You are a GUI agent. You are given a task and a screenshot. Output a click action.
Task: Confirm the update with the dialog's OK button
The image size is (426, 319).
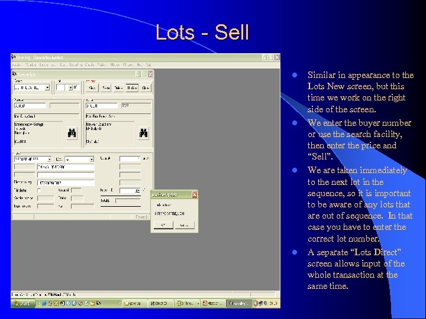point(163,225)
